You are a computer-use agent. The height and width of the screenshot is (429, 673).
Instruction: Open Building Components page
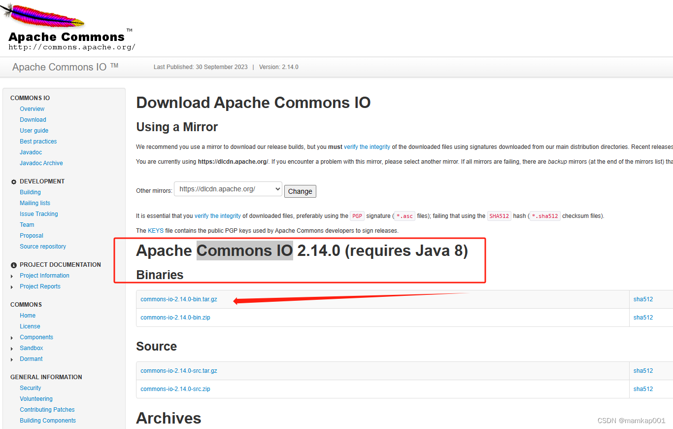(48, 421)
